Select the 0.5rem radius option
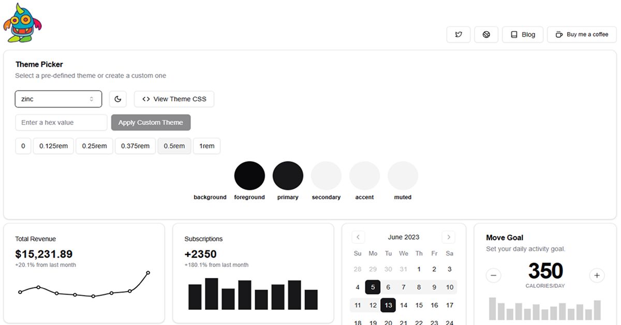 (x=174, y=146)
